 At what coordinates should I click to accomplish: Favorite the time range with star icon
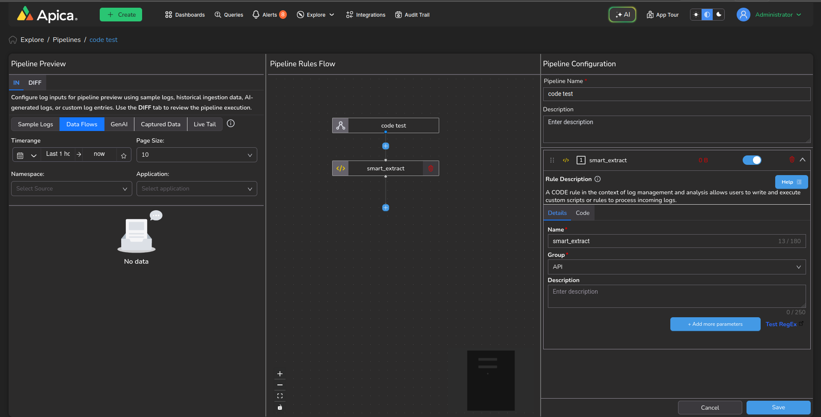tap(124, 155)
